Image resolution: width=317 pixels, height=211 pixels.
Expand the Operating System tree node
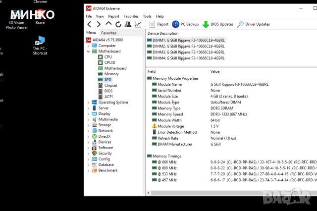pos(88,103)
